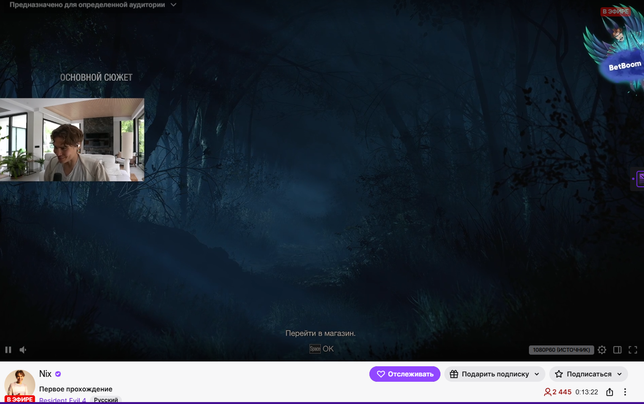Click the verified badge next to Nix
The image size is (644, 404).
tap(58, 374)
